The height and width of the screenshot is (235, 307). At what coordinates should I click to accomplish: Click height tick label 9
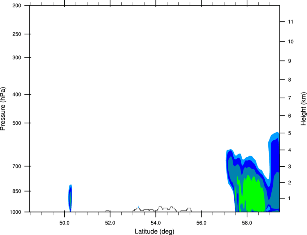pos(290,61)
